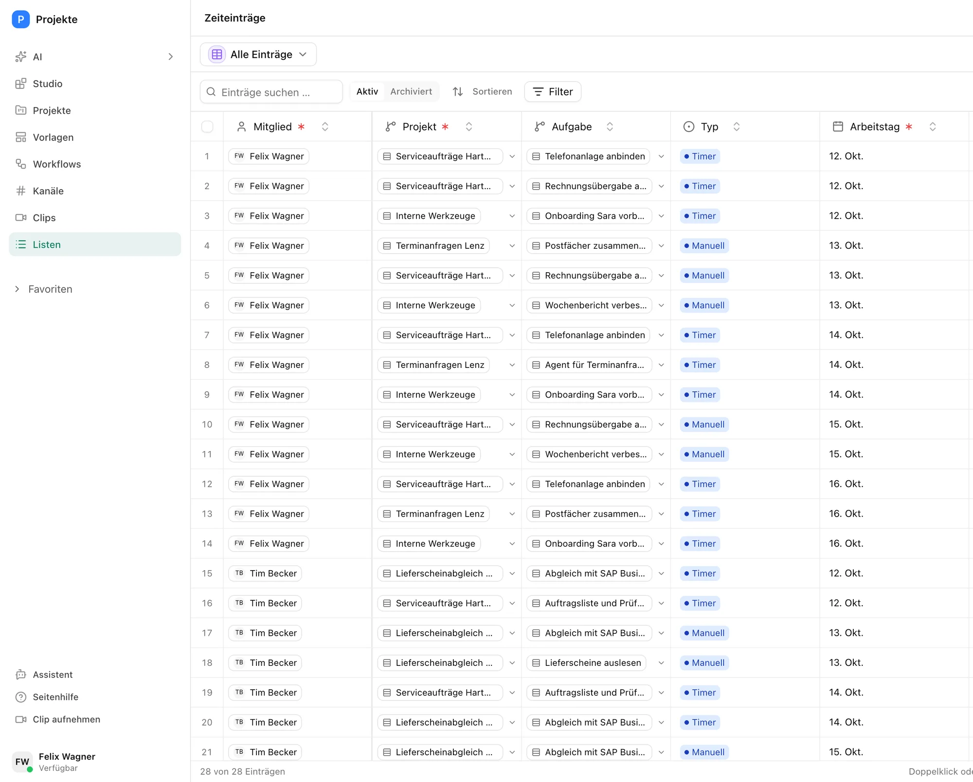Click the Filter button
Viewport: 973px width, 782px height.
coord(553,92)
